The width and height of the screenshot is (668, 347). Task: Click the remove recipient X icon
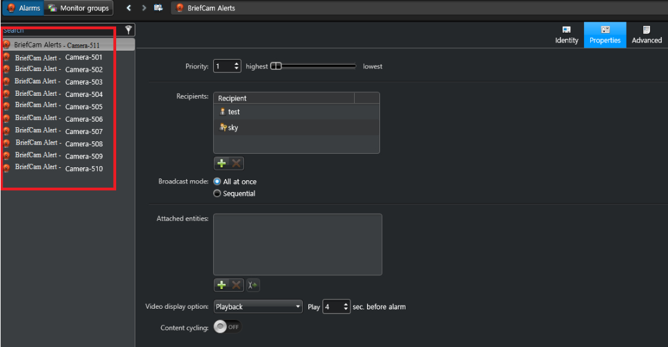[x=236, y=163]
